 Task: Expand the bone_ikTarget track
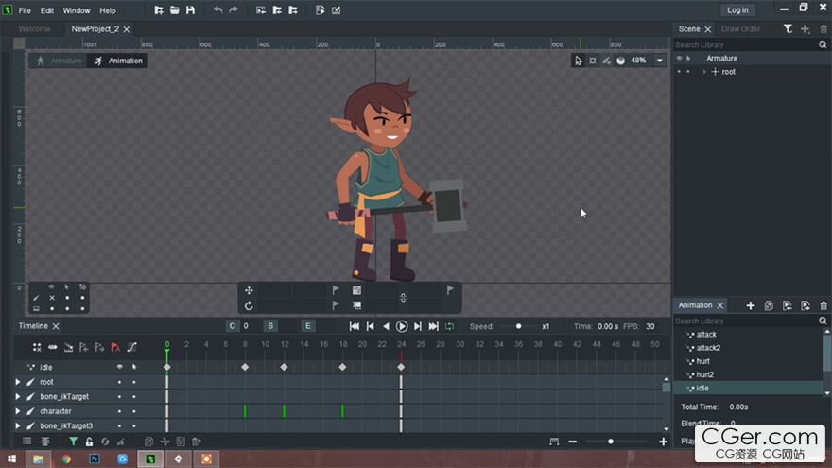click(x=18, y=397)
